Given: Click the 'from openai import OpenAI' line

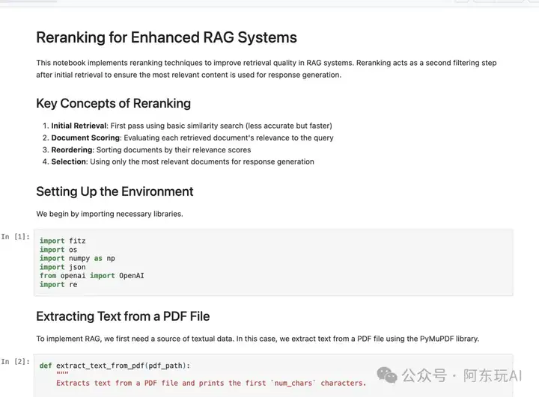Looking at the screenshot, I should pyautogui.click(x=92, y=276).
